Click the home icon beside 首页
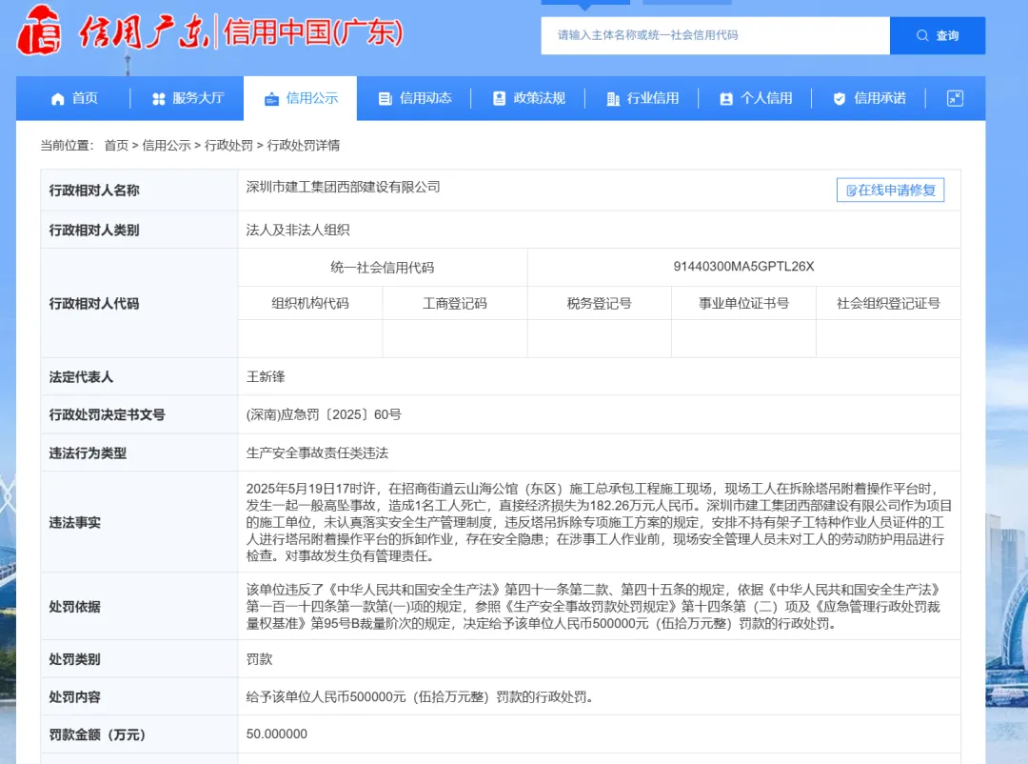The image size is (1028, 764). tap(58, 98)
